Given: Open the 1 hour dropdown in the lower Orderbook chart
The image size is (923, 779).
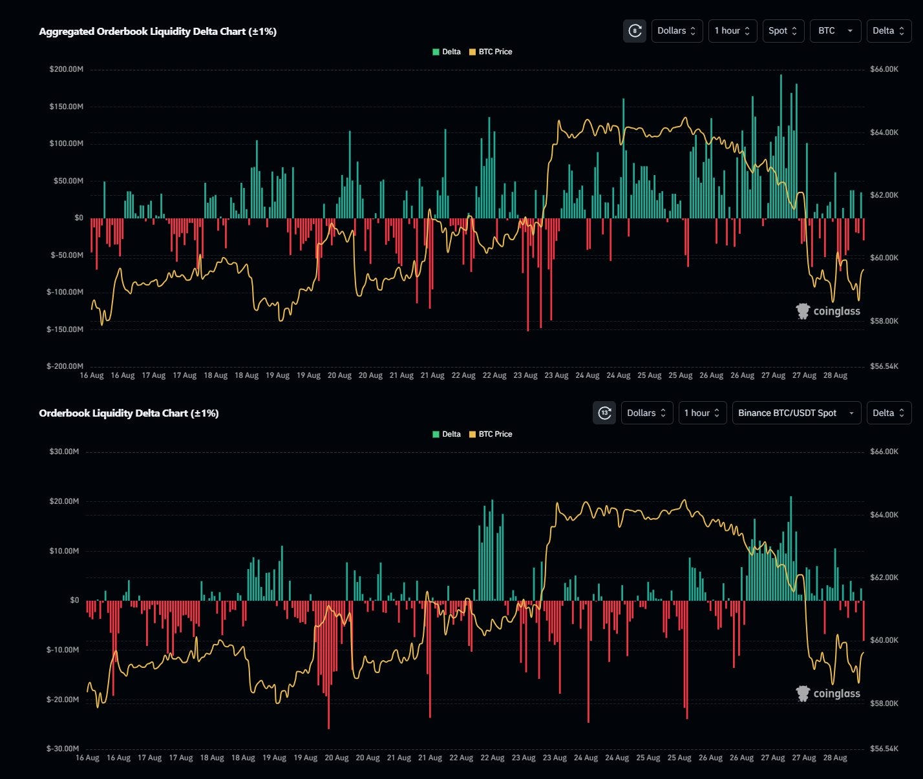Looking at the screenshot, I should (x=702, y=413).
